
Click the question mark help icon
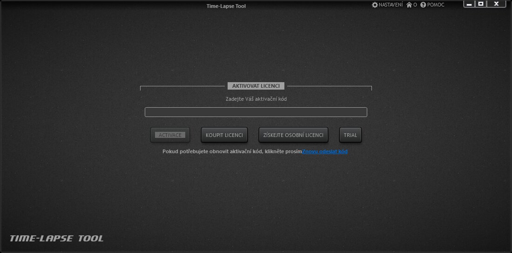coord(423,5)
